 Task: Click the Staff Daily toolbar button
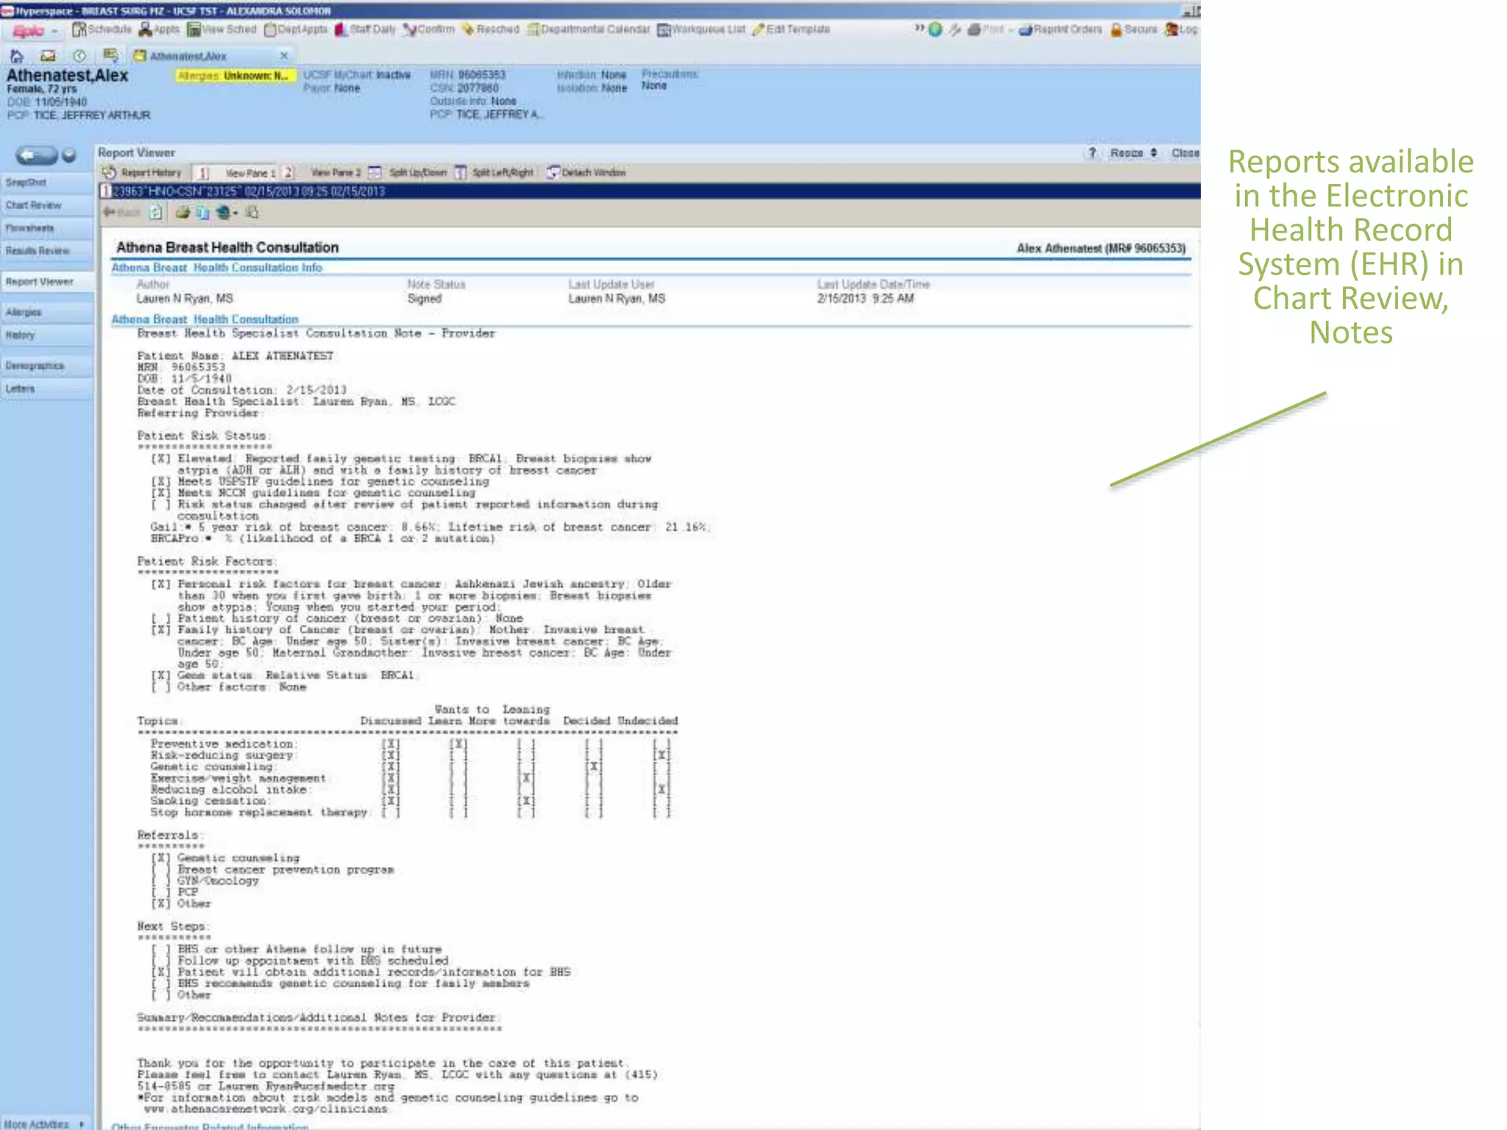click(365, 29)
